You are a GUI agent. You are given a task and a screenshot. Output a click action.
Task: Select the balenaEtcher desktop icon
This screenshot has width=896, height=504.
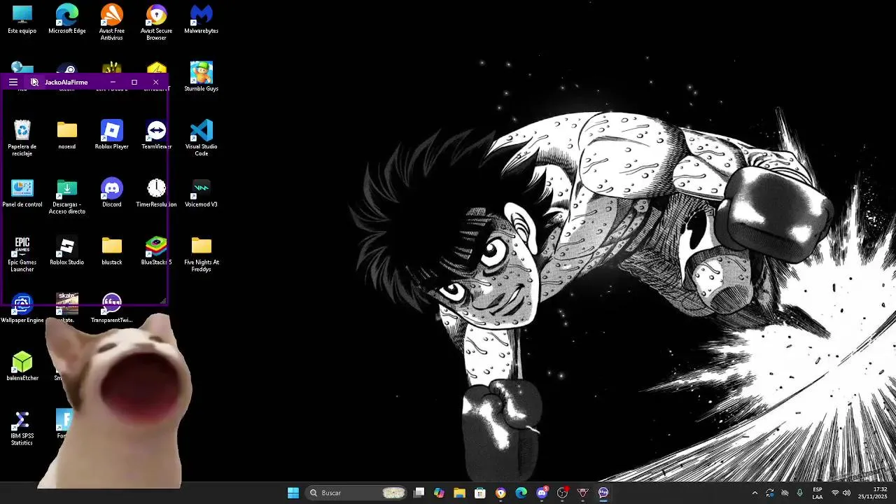(22, 367)
